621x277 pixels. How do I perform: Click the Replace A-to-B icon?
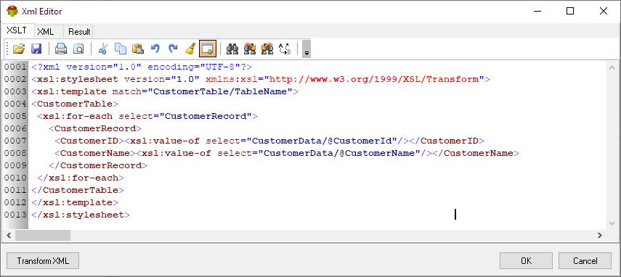coord(285,49)
